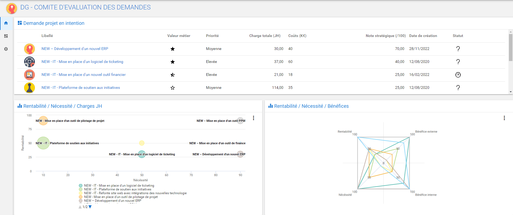Viewport: 513px width, 215px height.
Task: Click the chart icon beside Rentabilité / Nécessité / Charges JH
Action: 20,106
